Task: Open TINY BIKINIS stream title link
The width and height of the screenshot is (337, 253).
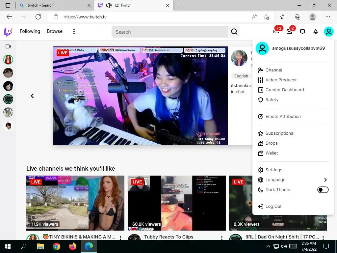Action: [x=79, y=237]
